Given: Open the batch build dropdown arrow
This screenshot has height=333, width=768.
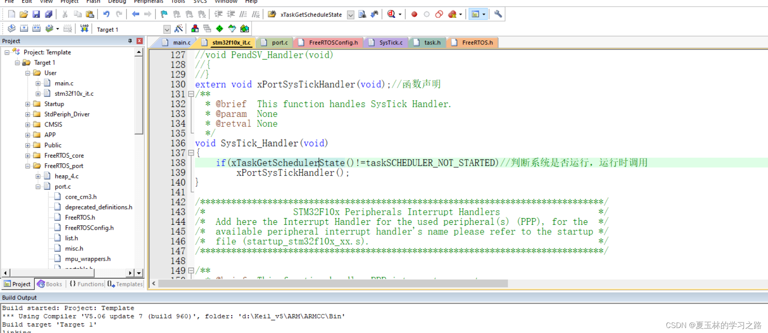Looking at the screenshot, I should (58, 29).
